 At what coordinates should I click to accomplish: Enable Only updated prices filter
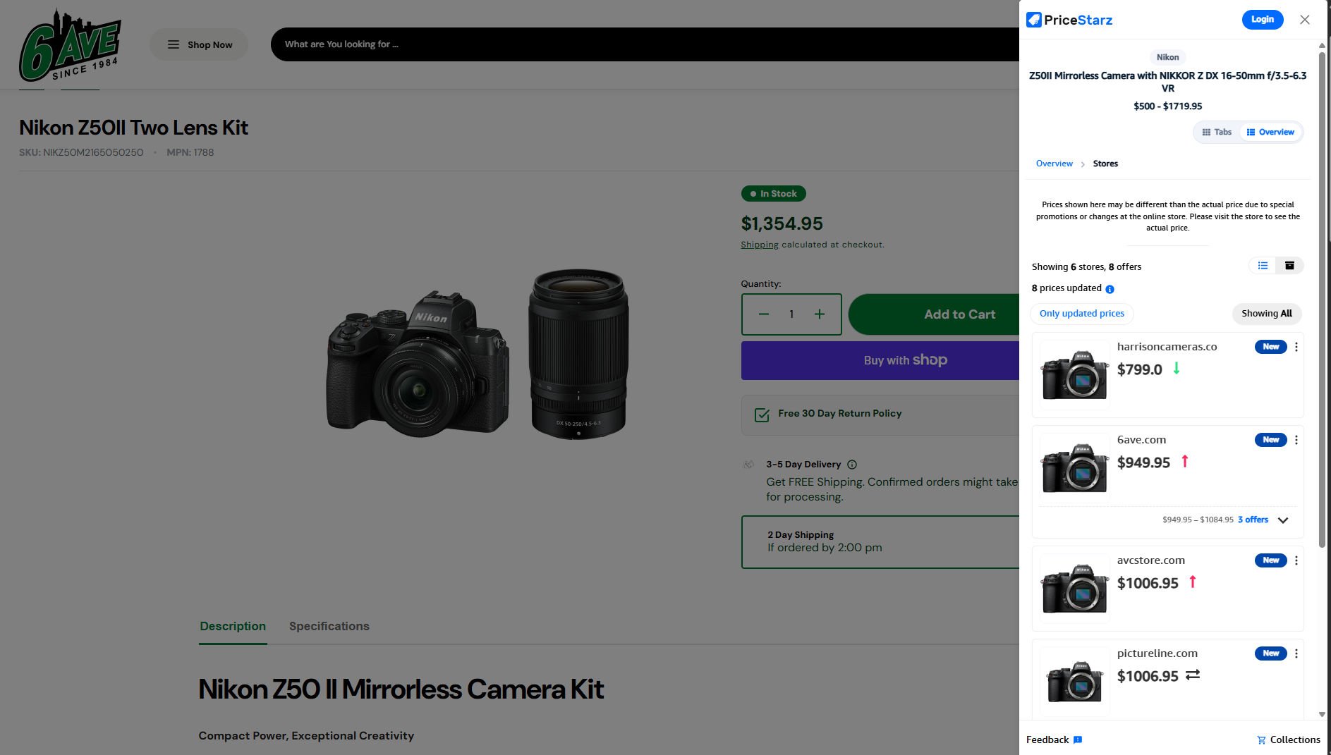point(1082,314)
